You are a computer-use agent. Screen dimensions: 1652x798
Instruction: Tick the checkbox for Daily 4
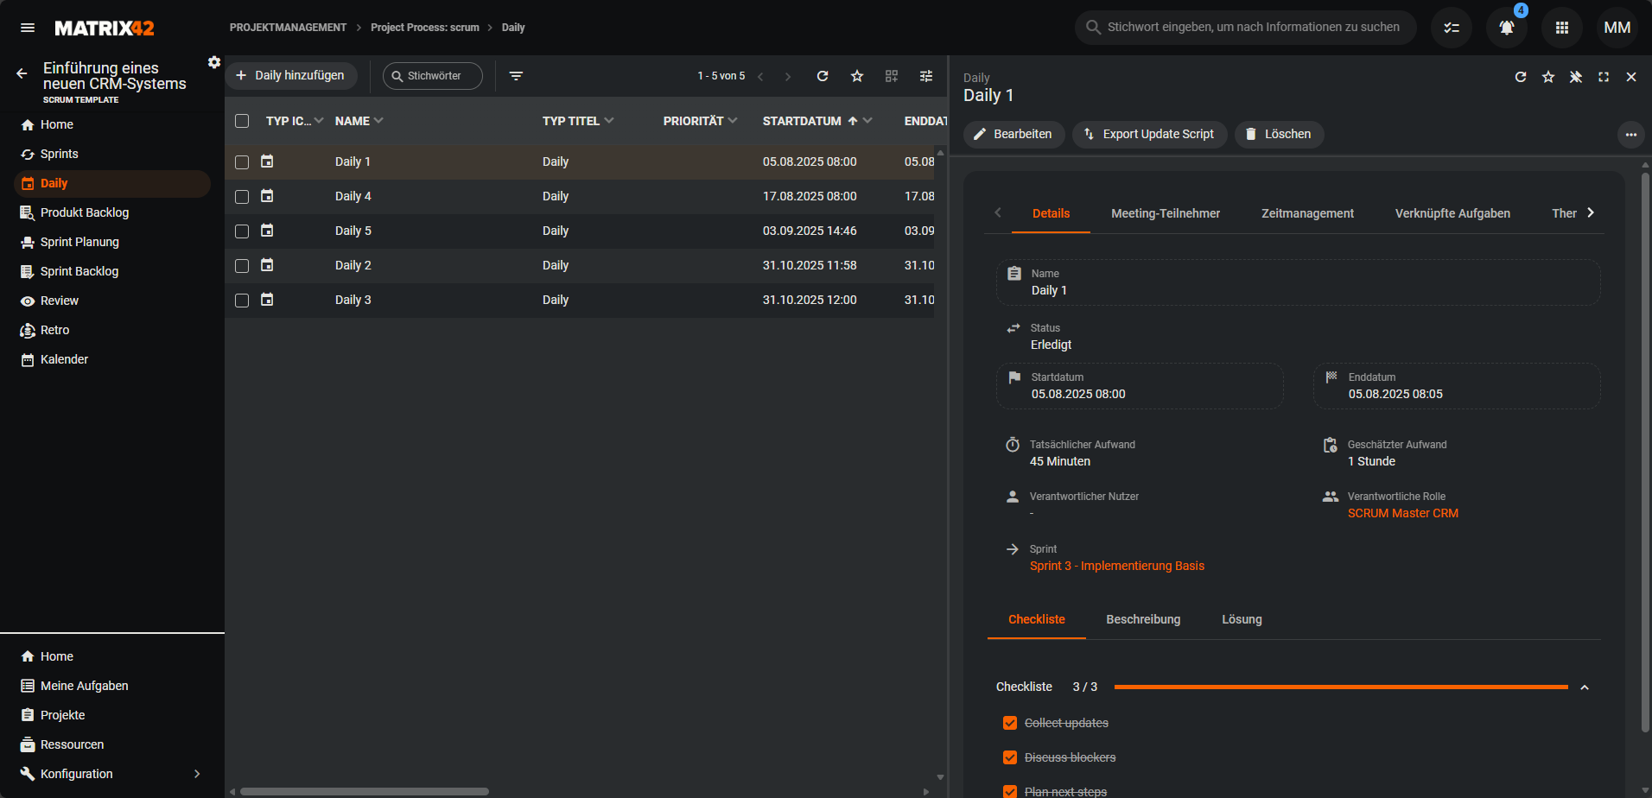click(x=242, y=197)
